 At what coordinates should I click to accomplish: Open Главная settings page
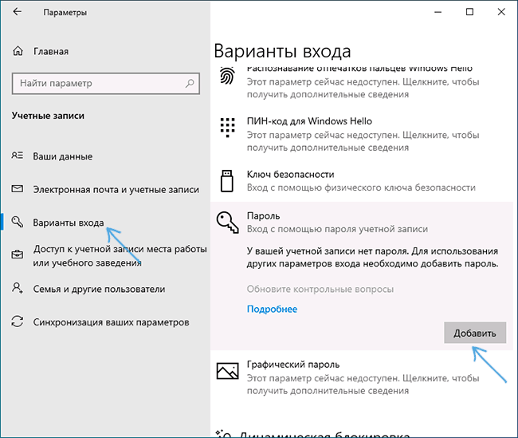51,52
